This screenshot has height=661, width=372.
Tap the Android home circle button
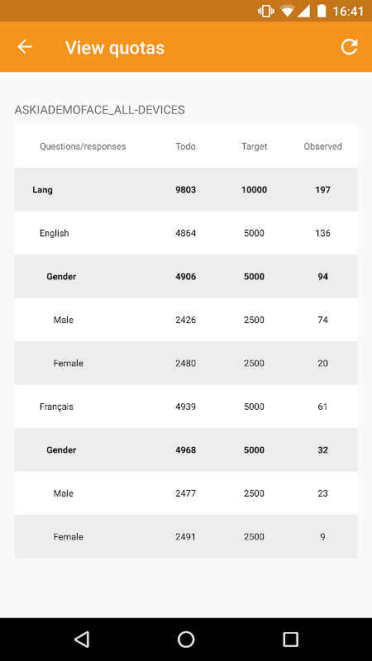coord(186,639)
